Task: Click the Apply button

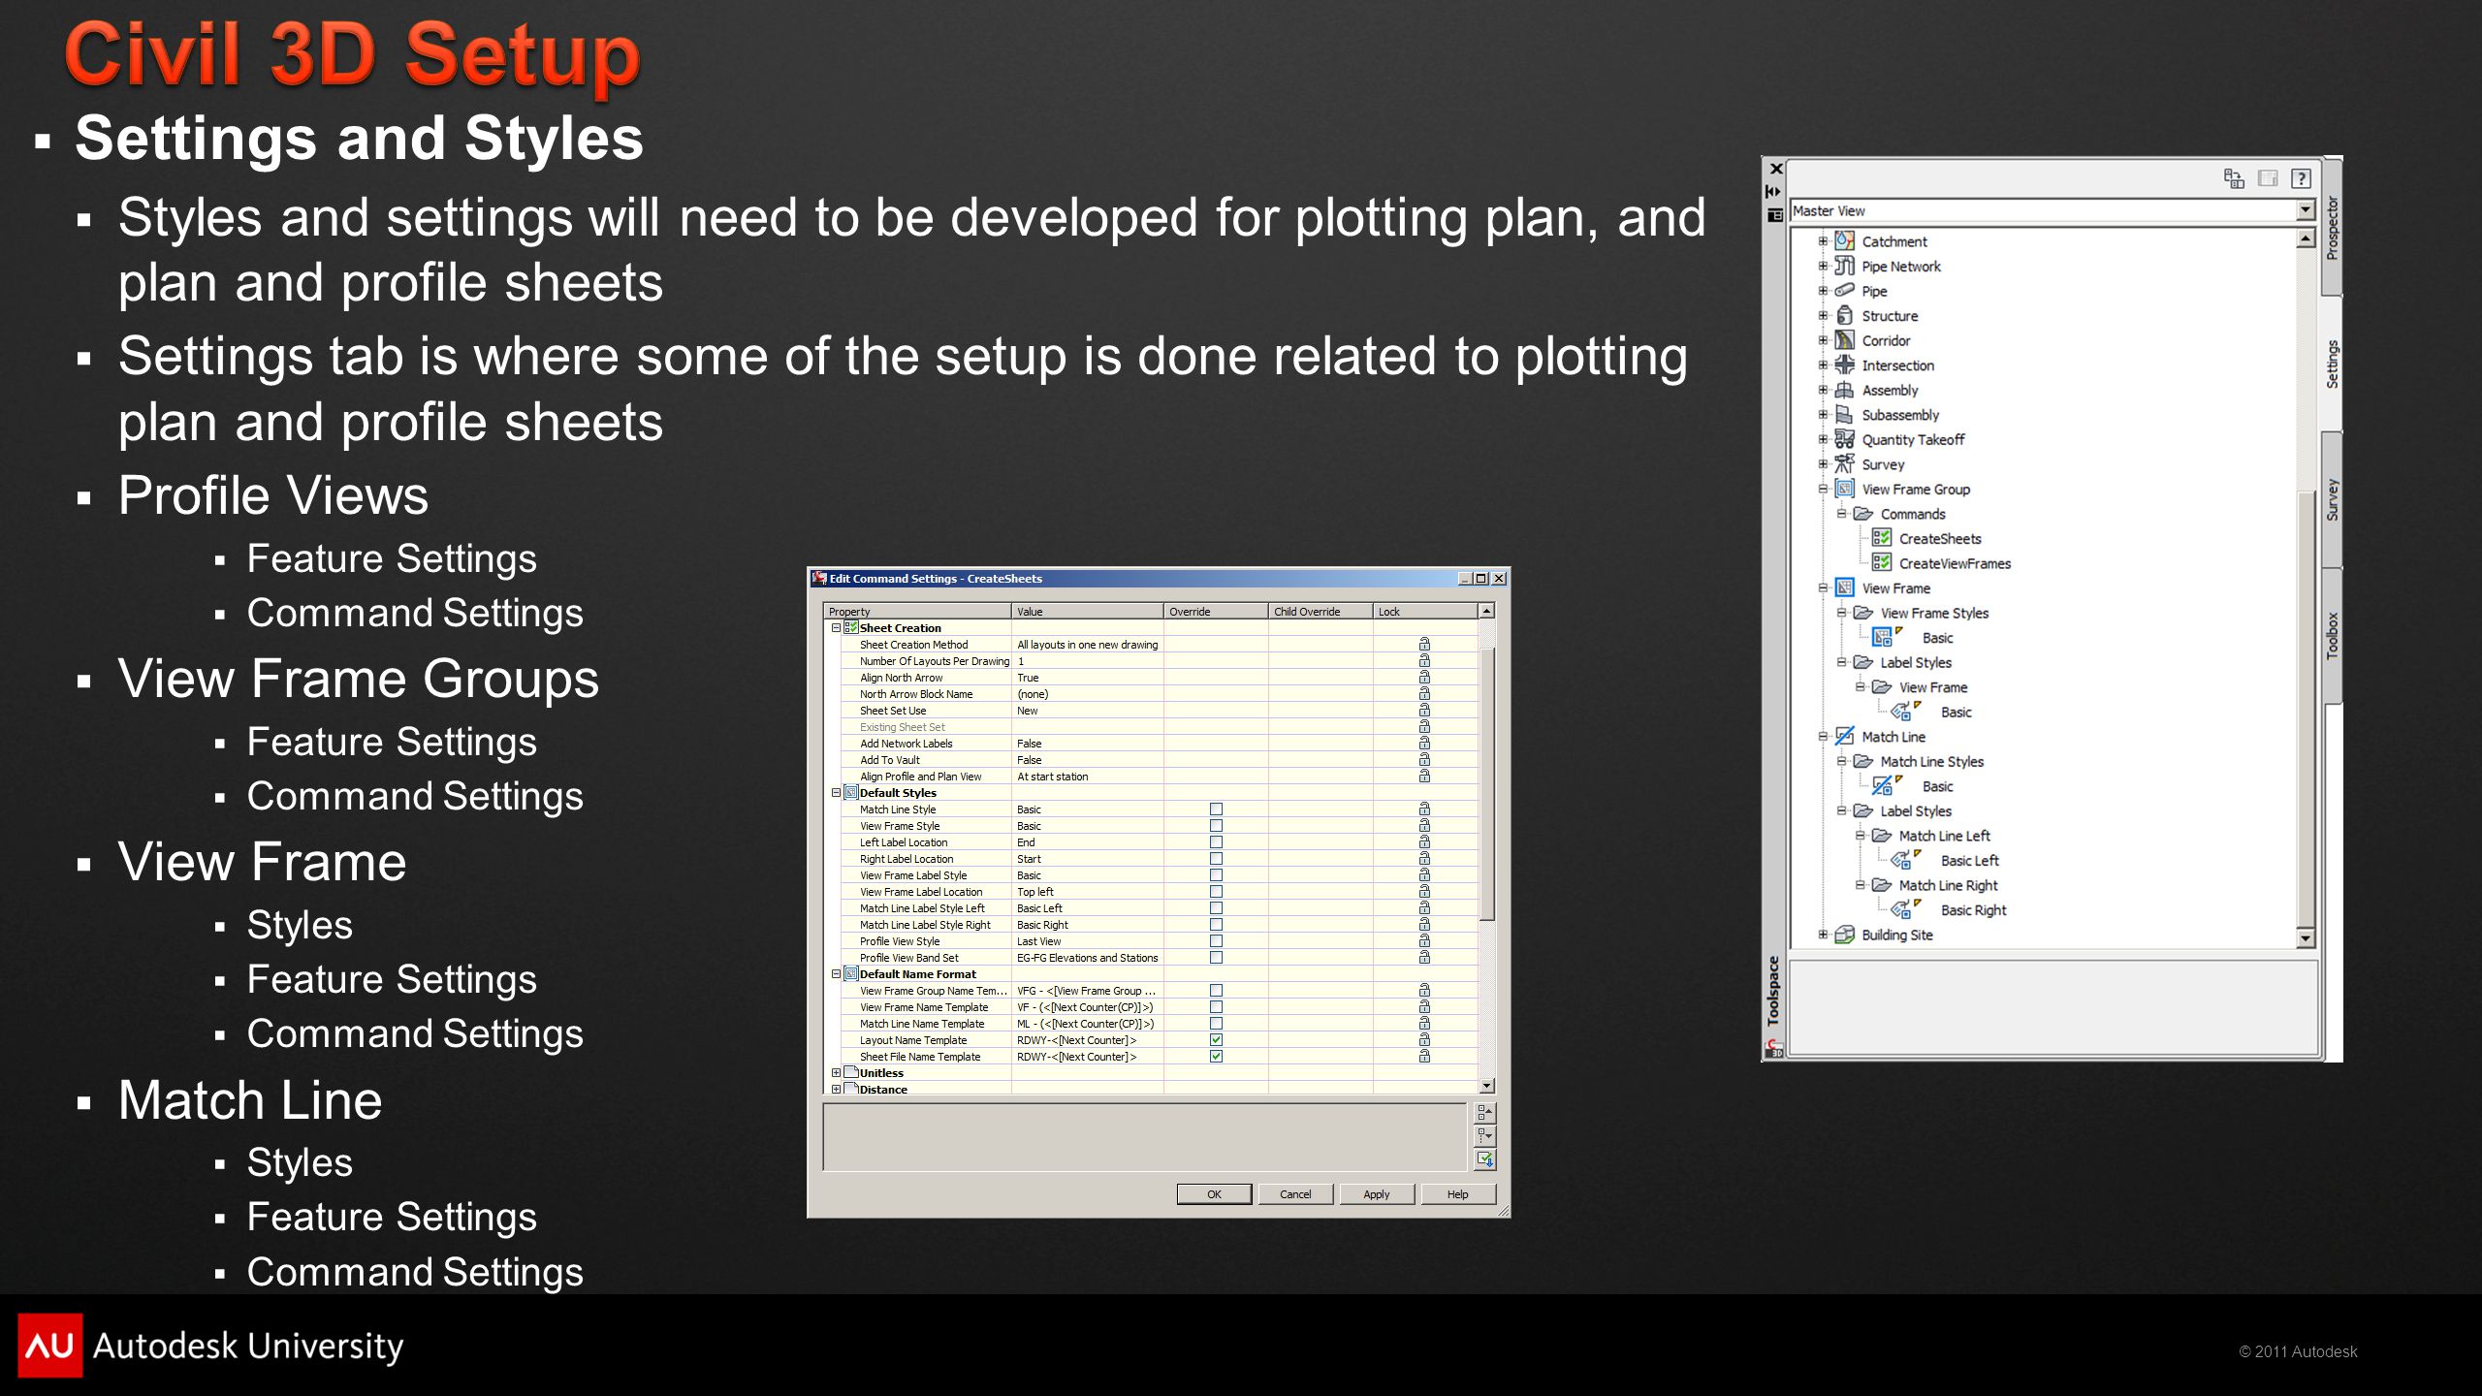Action: click(1377, 1193)
